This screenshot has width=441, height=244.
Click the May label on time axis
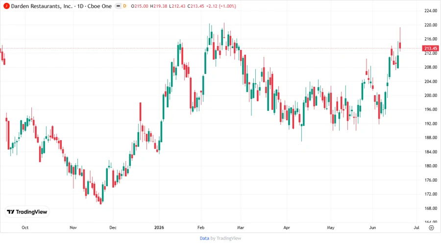pyautogui.click(x=331, y=227)
